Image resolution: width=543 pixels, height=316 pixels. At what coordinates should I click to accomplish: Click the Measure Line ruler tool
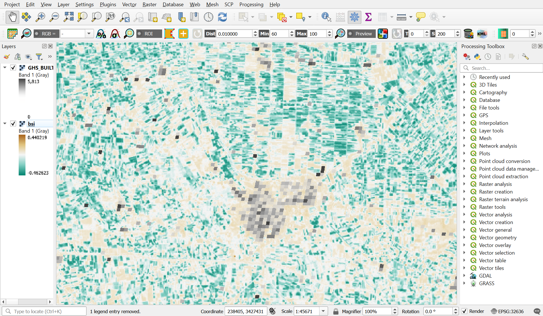[x=401, y=17]
